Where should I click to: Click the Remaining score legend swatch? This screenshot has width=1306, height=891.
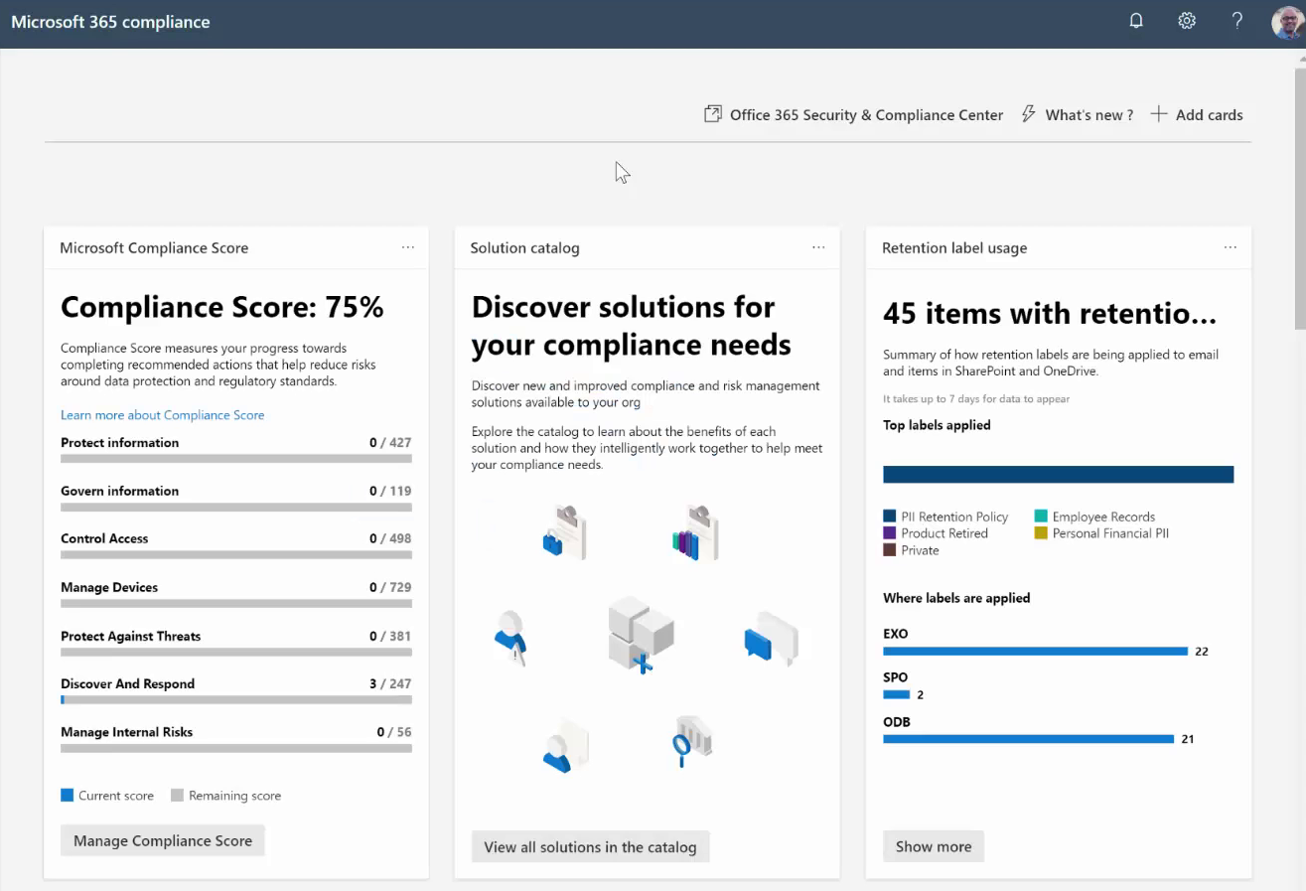tap(178, 796)
